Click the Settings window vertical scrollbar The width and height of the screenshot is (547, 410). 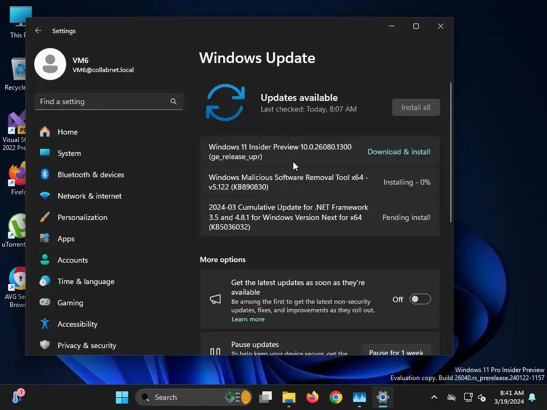[451, 153]
